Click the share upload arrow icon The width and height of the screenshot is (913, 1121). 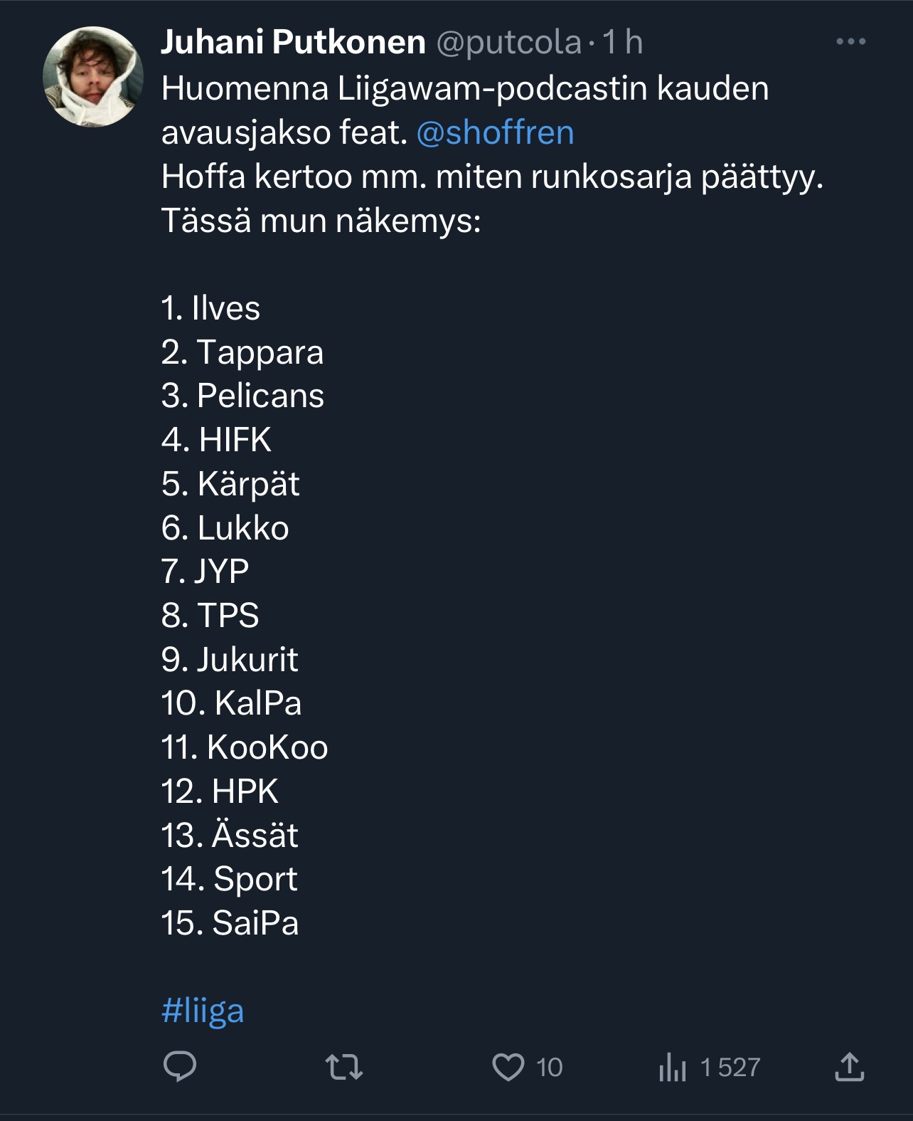[849, 1067]
